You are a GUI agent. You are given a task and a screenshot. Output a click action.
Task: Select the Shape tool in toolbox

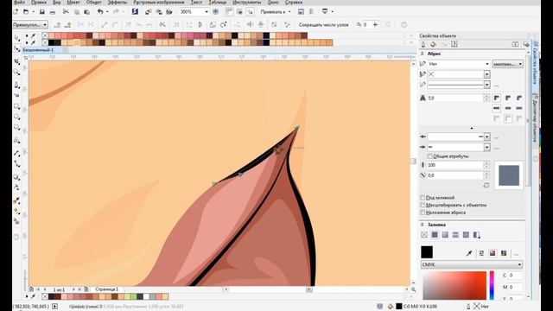[x=16, y=49]
